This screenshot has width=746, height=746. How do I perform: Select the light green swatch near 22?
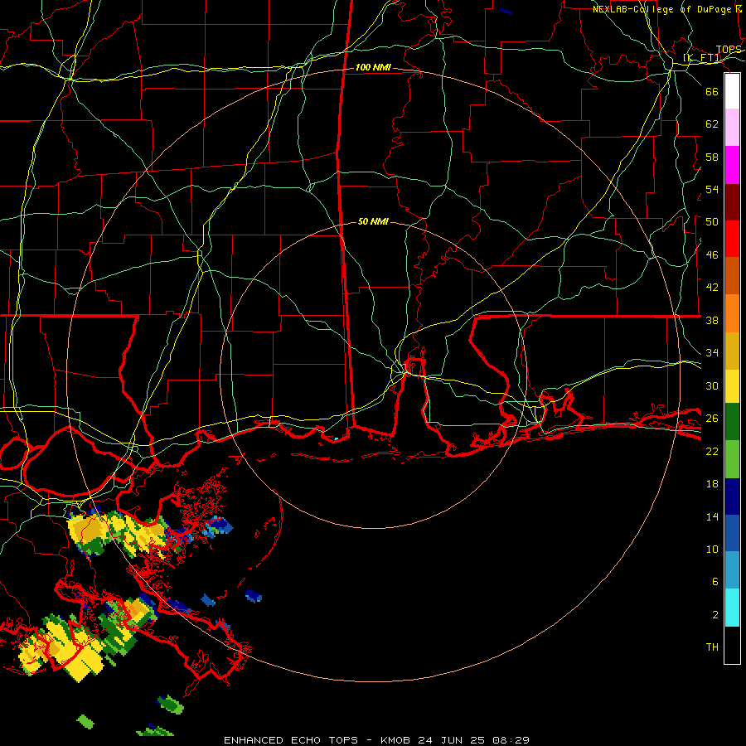point(732,459)
